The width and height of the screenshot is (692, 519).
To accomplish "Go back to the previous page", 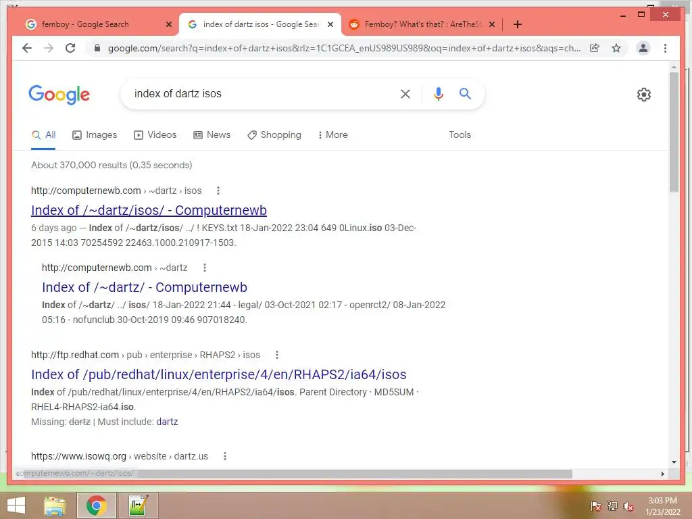I will coord(27,48).
